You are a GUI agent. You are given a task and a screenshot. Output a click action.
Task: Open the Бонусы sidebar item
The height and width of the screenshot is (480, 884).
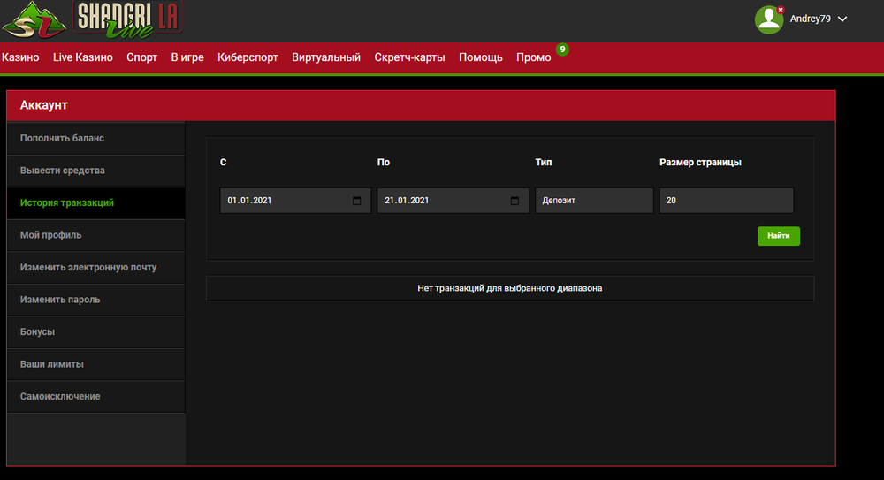[x=38, y=331]
